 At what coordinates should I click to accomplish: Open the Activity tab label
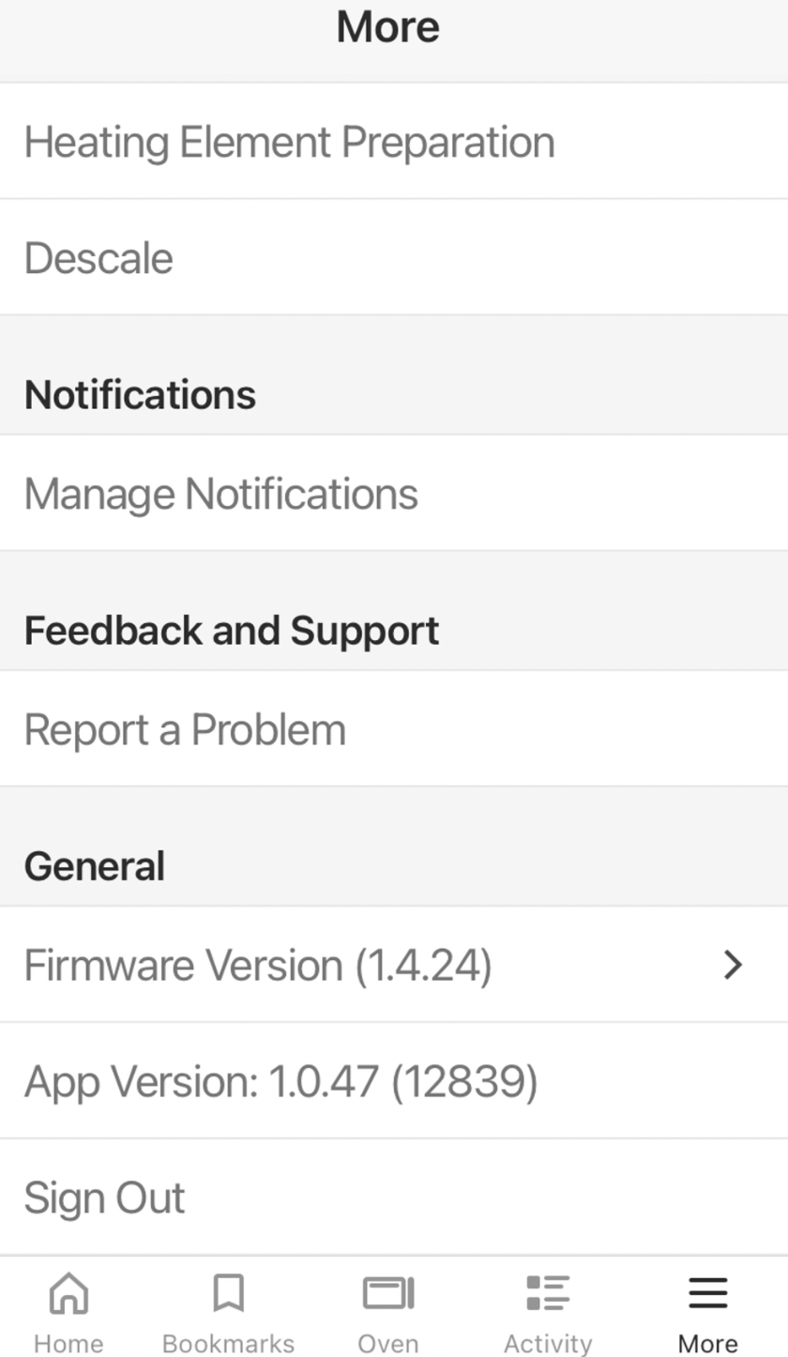(x=548, y=1343)
